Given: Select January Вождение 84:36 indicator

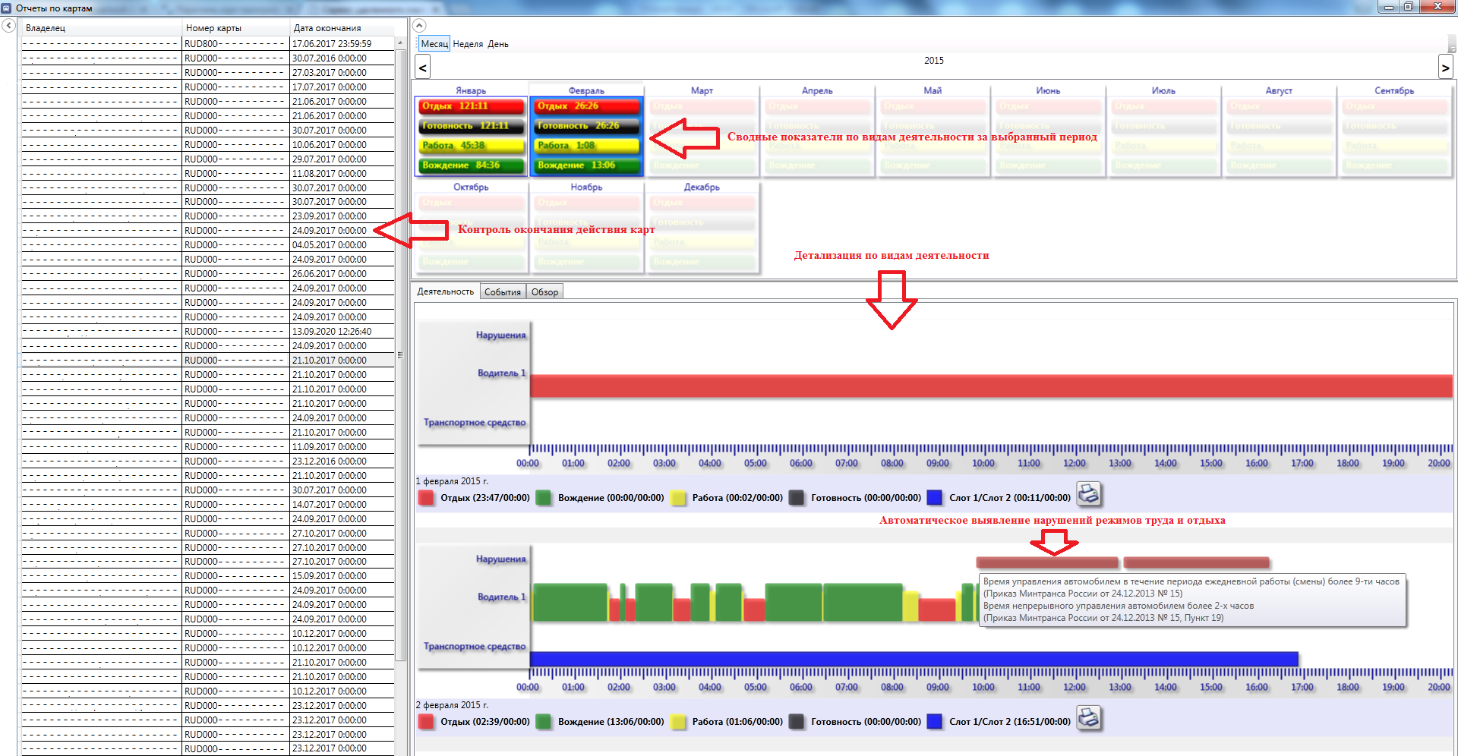Looking at the screenshot, I should (x=472, y=165).
